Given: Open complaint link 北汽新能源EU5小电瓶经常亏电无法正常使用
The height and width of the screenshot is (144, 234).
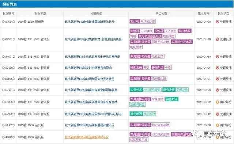Looking at the screenshot, I should coord(93,57).
